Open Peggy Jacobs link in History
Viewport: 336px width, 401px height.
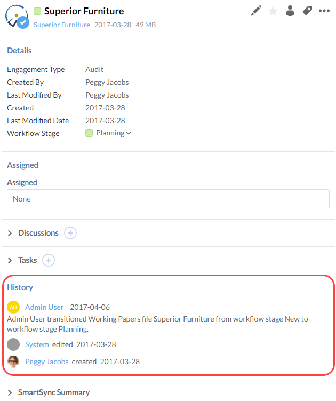[47, 362]
